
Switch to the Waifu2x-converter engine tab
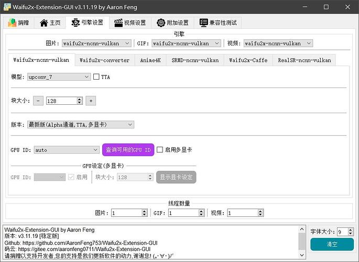(105, 60)
